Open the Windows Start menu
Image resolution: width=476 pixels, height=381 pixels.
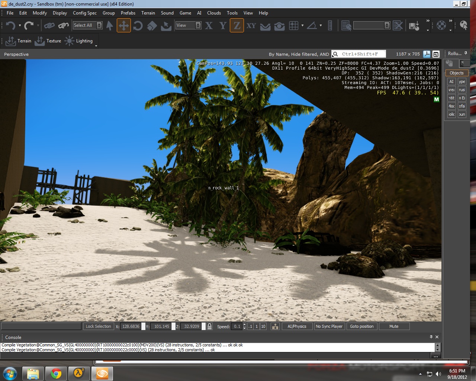pos(10,373)
